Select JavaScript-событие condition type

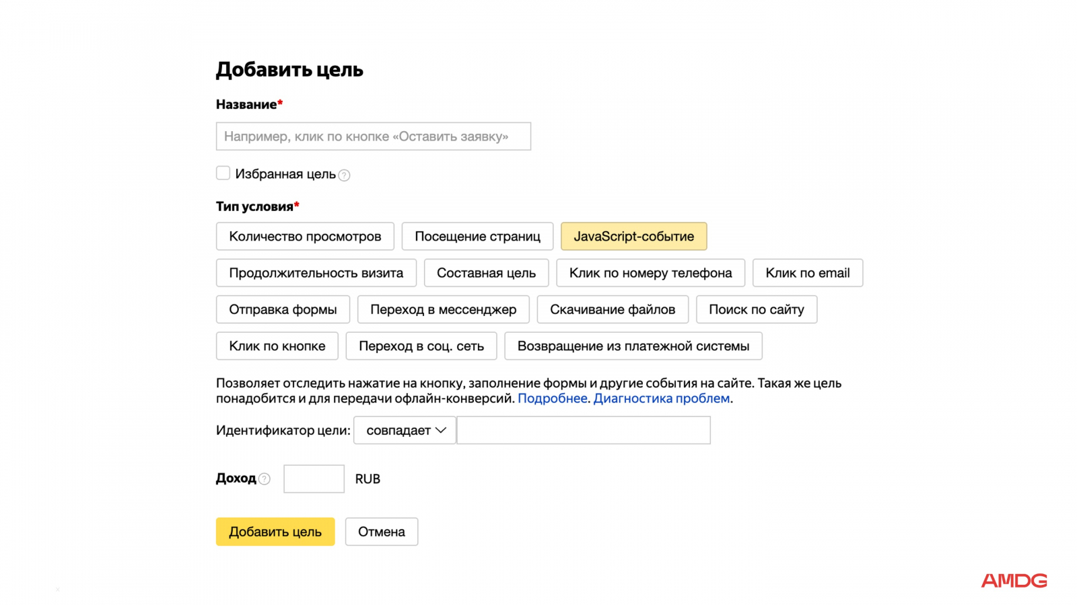coord(633,237)
